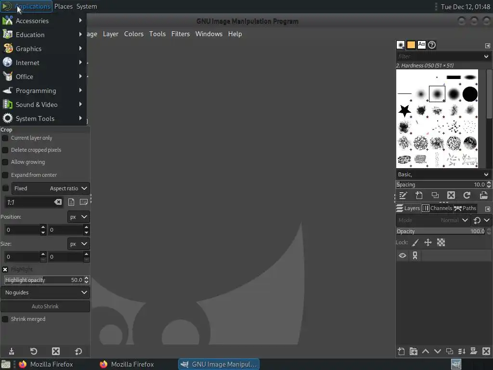Toggle the Highlight checkbox
This screenshot has width=493, height=370.
(5, 269)
